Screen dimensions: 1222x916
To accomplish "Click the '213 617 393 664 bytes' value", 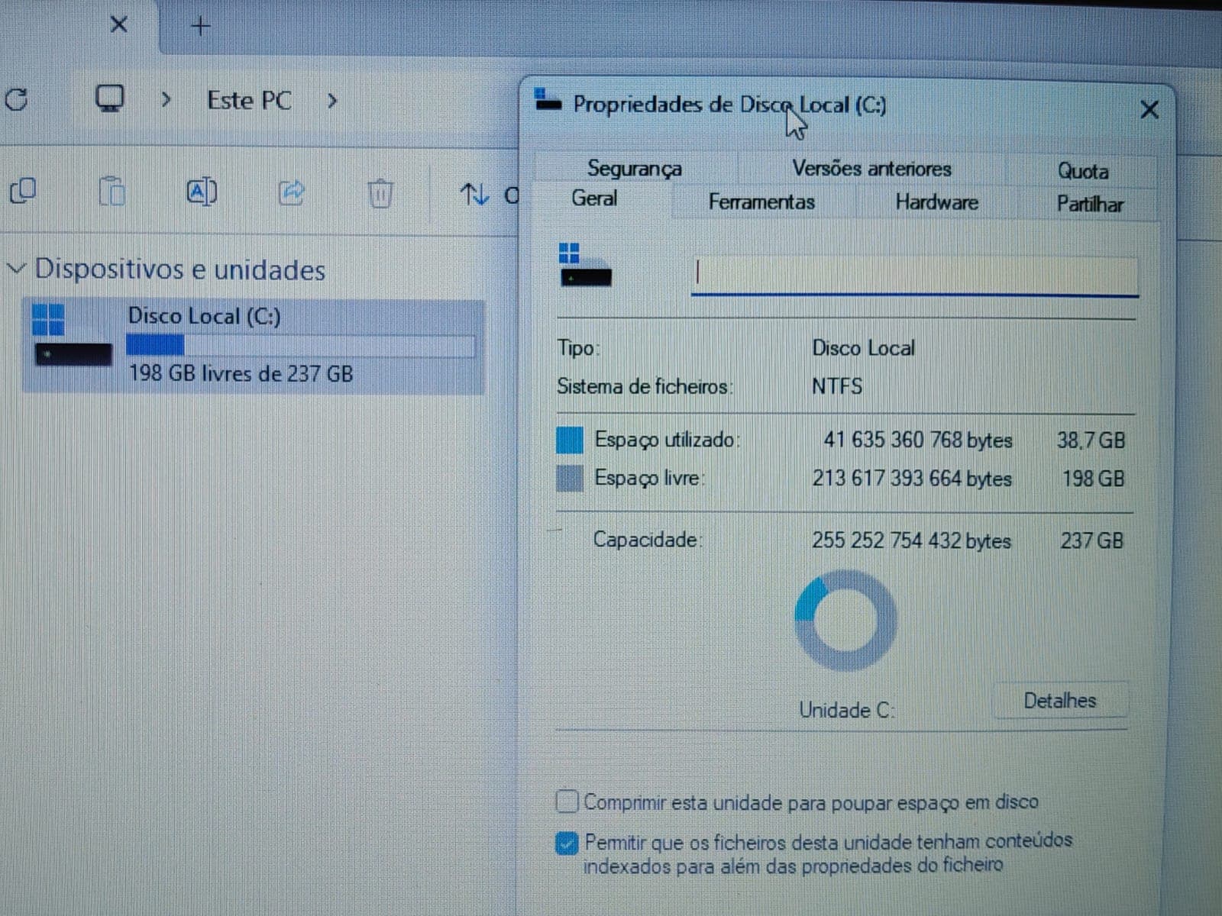I will (x=912, y=479).
